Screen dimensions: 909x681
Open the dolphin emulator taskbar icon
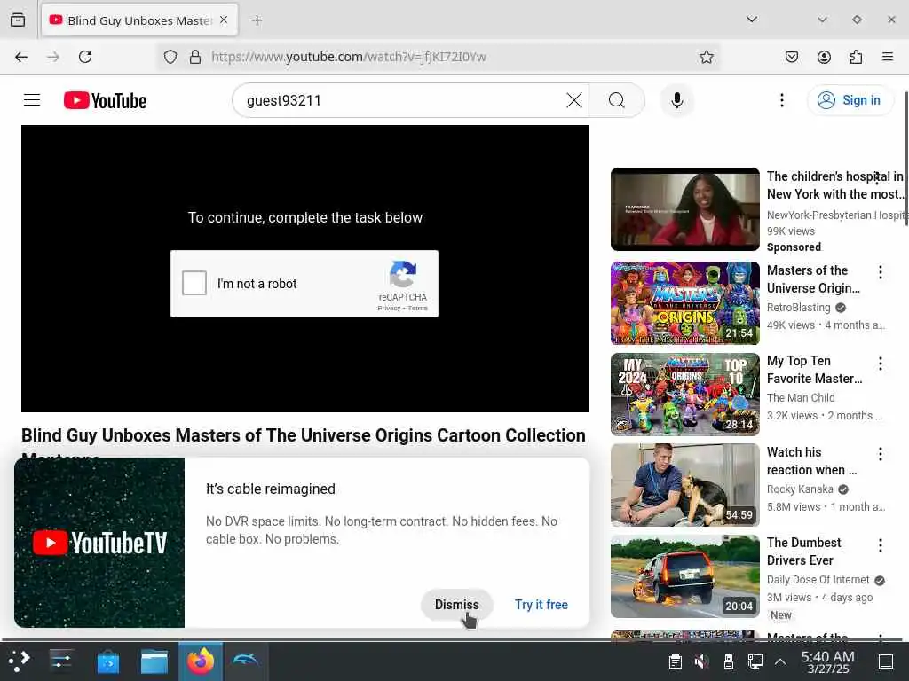click(245, 661)
